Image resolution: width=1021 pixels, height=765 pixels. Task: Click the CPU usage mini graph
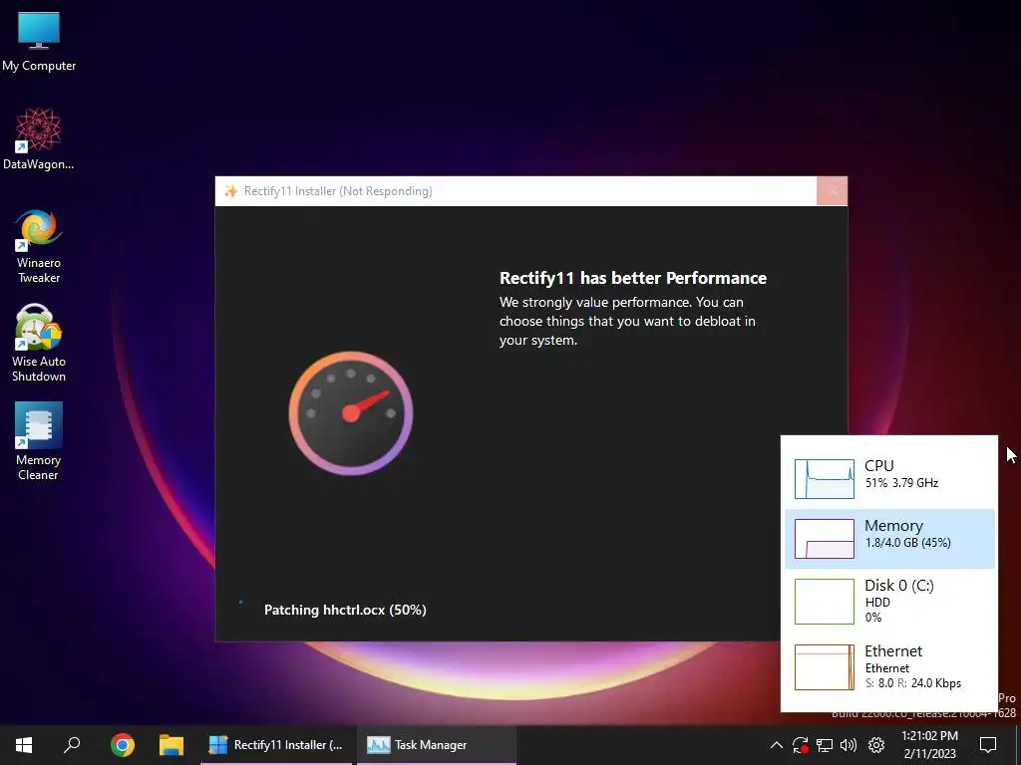pos(825,479)
